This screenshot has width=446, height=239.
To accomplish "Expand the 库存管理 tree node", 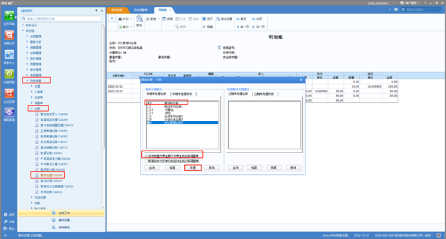I will click(27, 69).
